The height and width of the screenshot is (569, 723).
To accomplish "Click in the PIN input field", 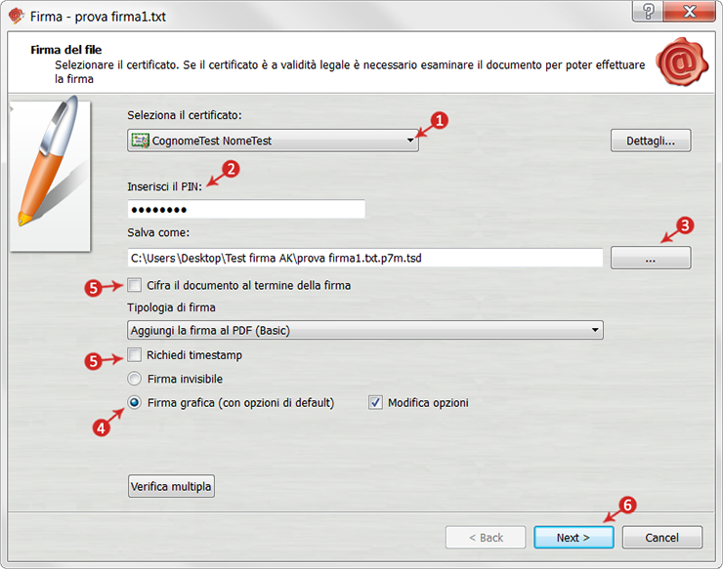I will [x=246, y=209].
